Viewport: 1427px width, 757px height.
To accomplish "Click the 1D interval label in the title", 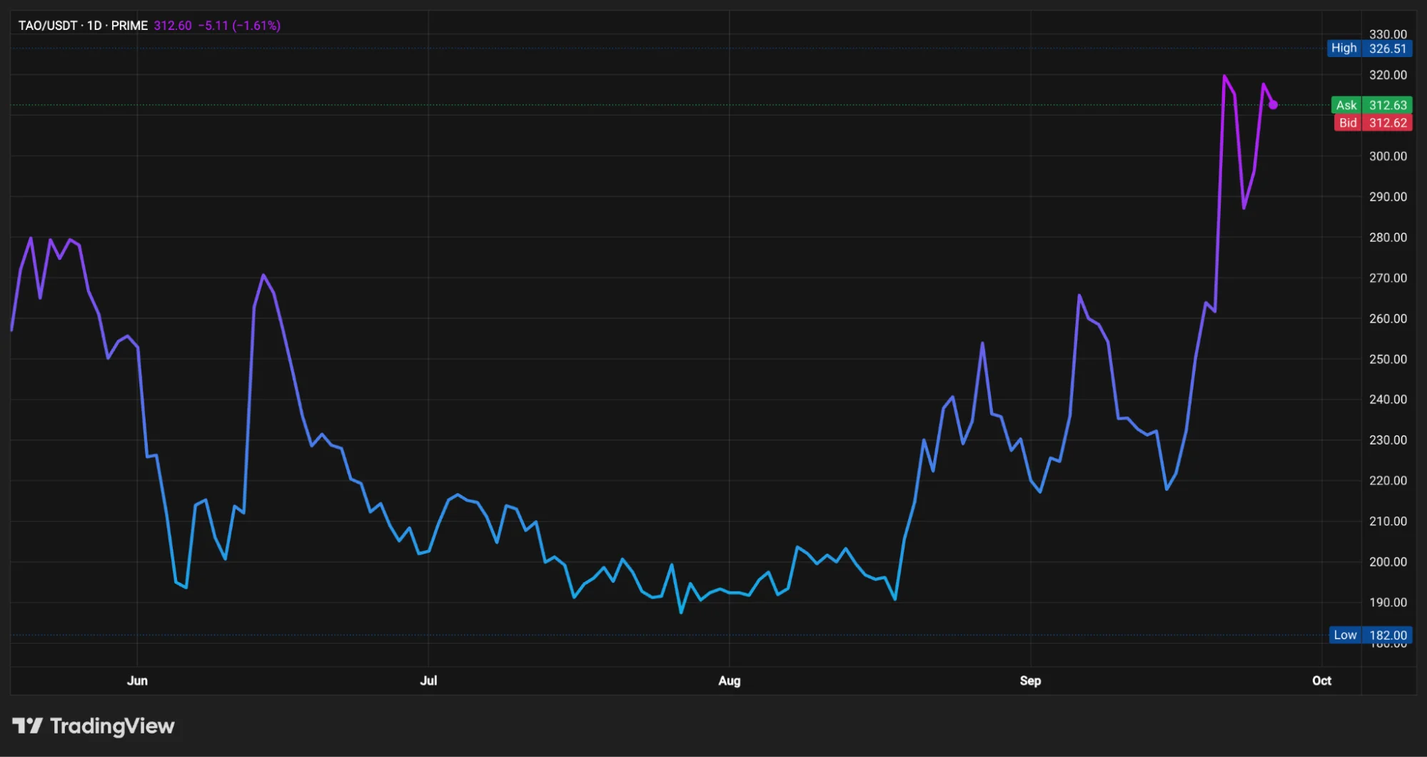I will (x=94, y=26).
